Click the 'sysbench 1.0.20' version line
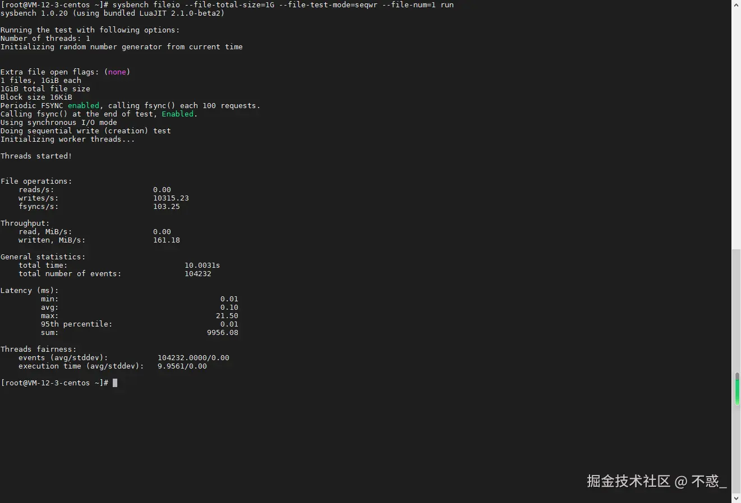This screenshot has width=741, height=503. pos(112,13)
